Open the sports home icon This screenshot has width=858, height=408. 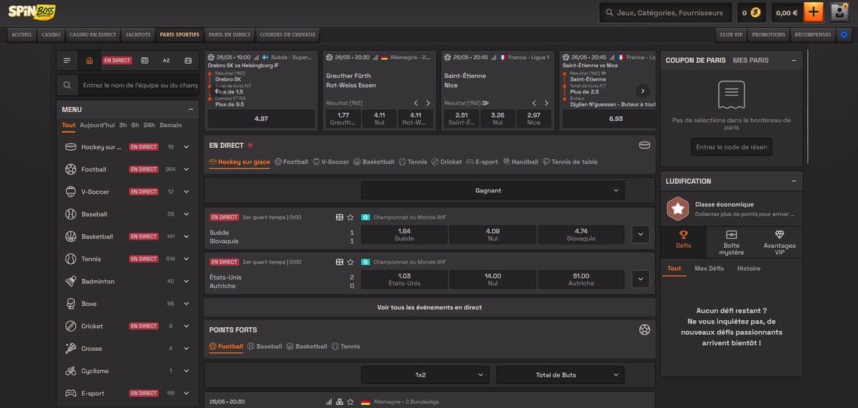(x=89, y=61)
